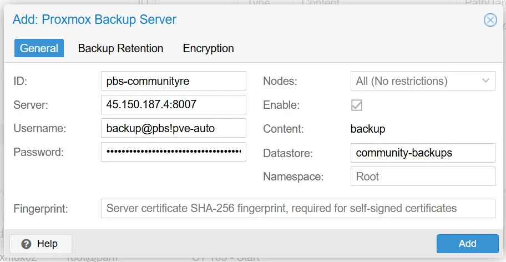Image resolution: width=506 pixels, height=262 pixels.
Task: Click the 'Nodes:' label
Action: click(280, 81)
